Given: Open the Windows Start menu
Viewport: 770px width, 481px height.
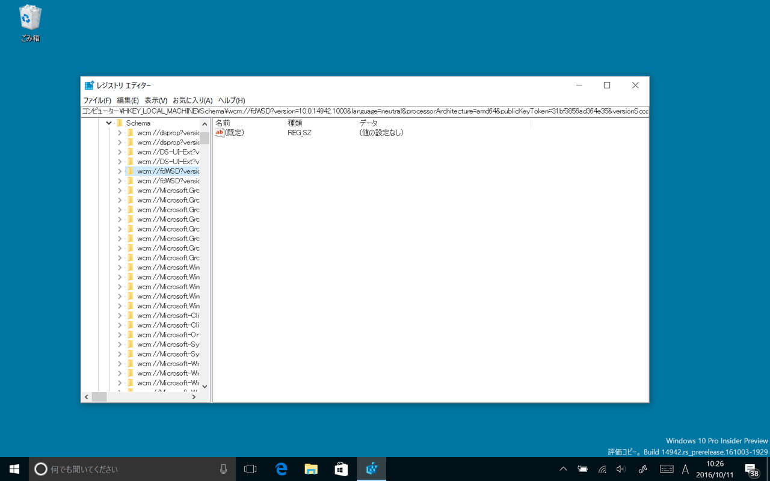Looking at the screenshot, I should (x=14, y=469).
